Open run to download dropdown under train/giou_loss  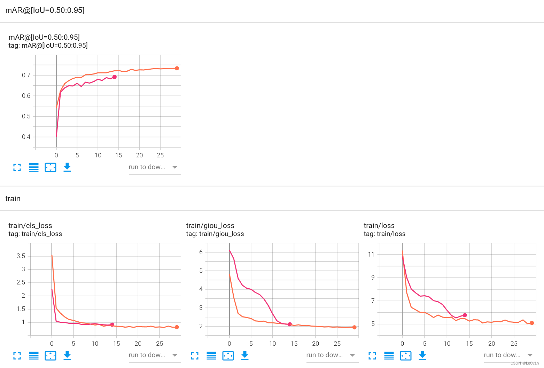tap(332, 355)
